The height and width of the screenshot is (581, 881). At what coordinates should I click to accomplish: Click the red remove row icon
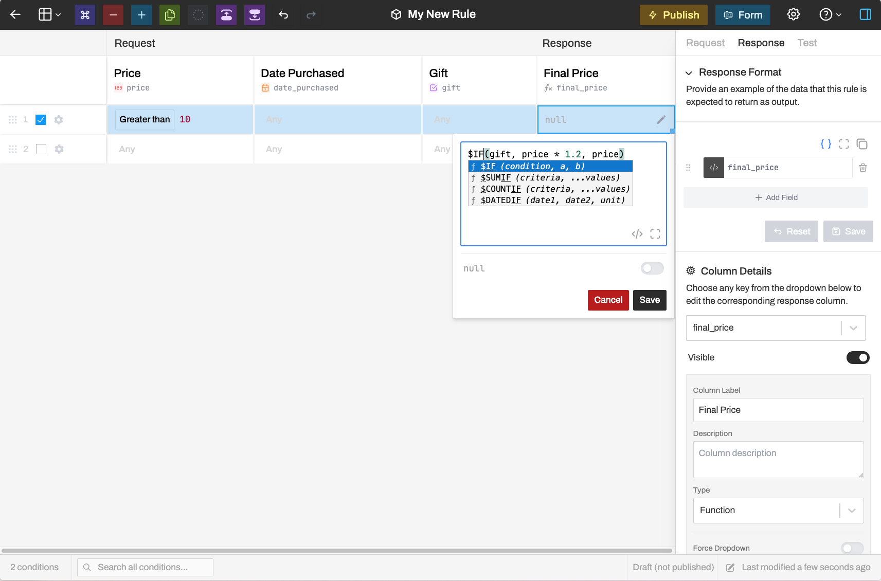113,15
